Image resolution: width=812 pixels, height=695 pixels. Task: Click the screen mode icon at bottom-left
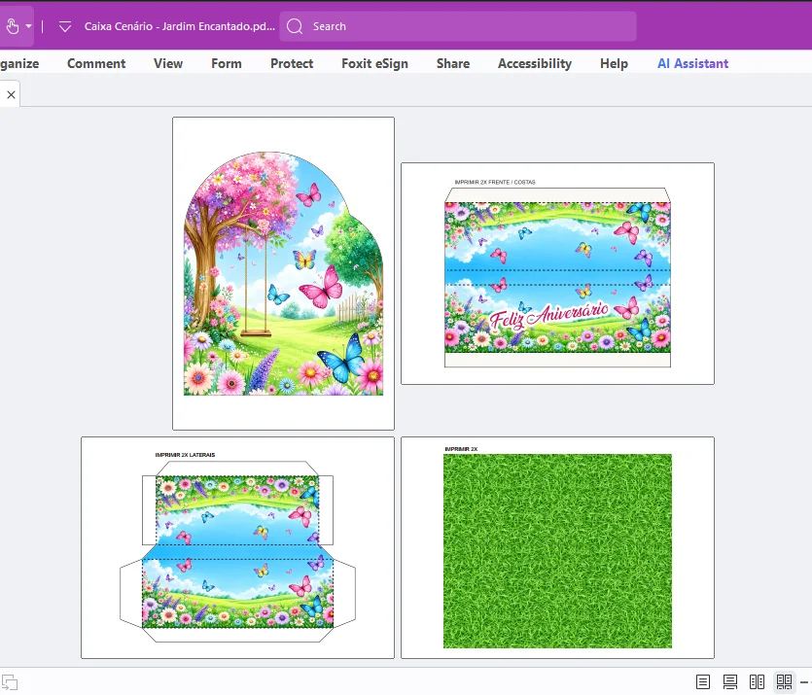coord(10,682)
